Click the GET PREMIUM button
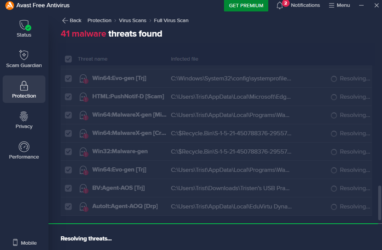The image size is (382, 250). (246, 6)
